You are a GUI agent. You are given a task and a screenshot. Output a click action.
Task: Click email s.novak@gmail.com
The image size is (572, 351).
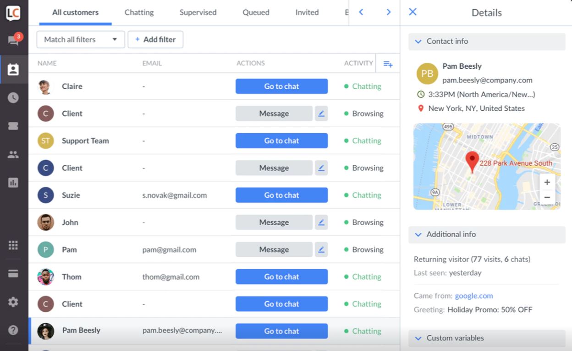point(175,195)
